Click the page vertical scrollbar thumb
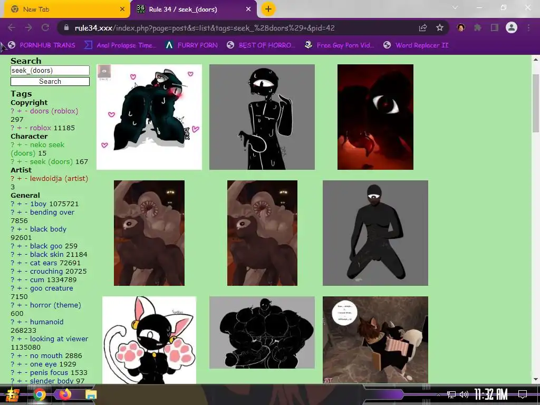 click(x=536, y=103)
